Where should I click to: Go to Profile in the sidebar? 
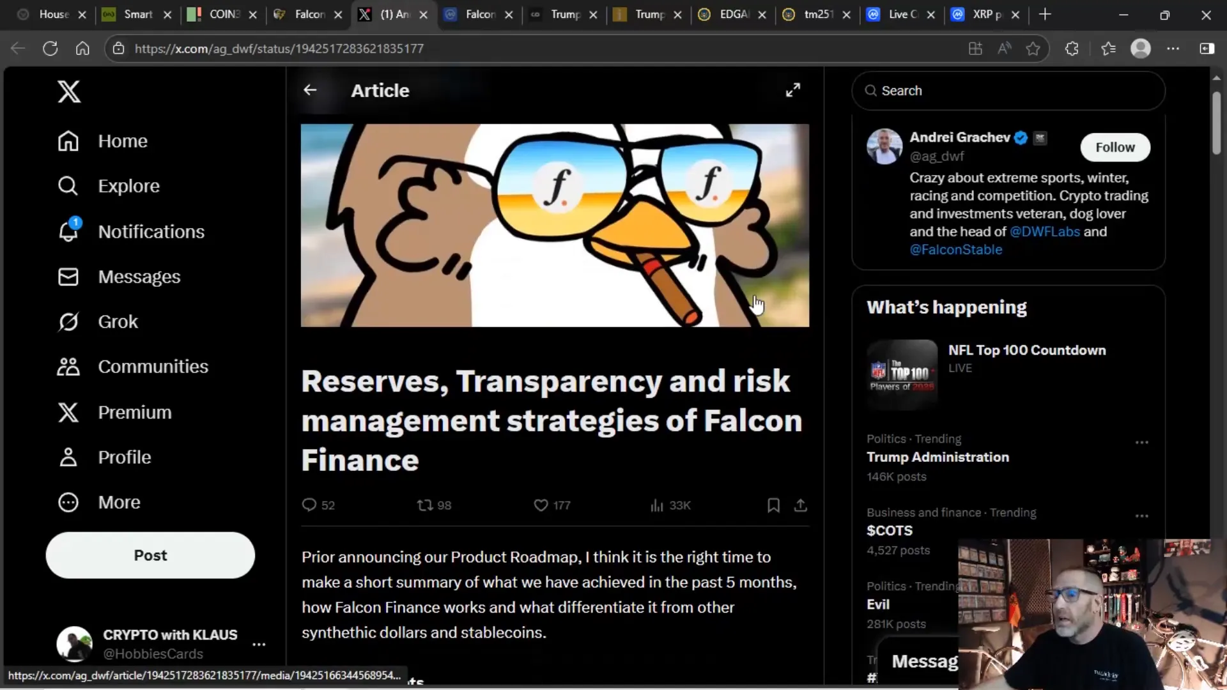click(104, 457)
